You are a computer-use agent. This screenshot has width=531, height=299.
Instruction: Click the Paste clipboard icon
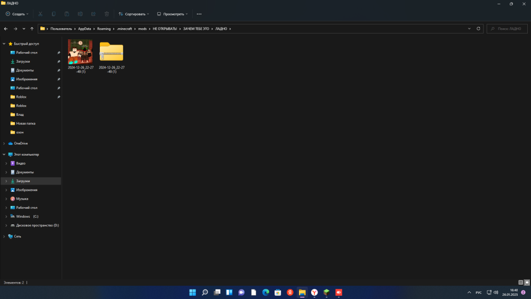(x=67, y=14)
